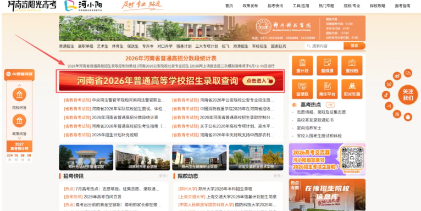The height and width of the screenshot is (211, 421).
Task: Click the up chevron in AI sidebar
Action: click(x=19, y=85)
